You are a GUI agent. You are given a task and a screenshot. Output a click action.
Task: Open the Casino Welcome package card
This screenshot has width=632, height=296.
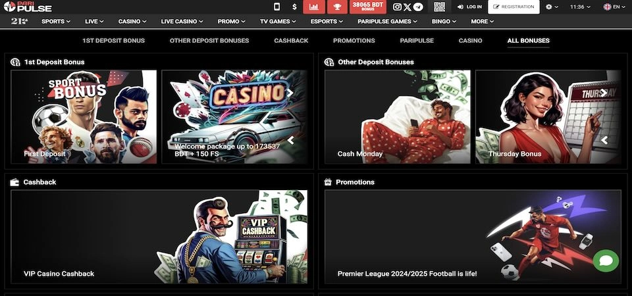pyautogui.click(x=234, y=117)
